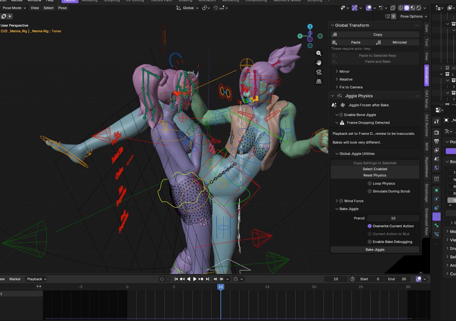Click the Y axis on navigation gizmo

(x=300, y=36)
